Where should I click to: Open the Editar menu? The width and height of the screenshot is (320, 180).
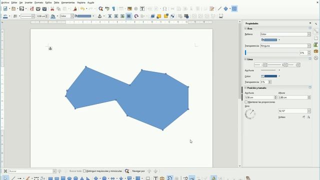pyautogui.click(x=14, y=2)
